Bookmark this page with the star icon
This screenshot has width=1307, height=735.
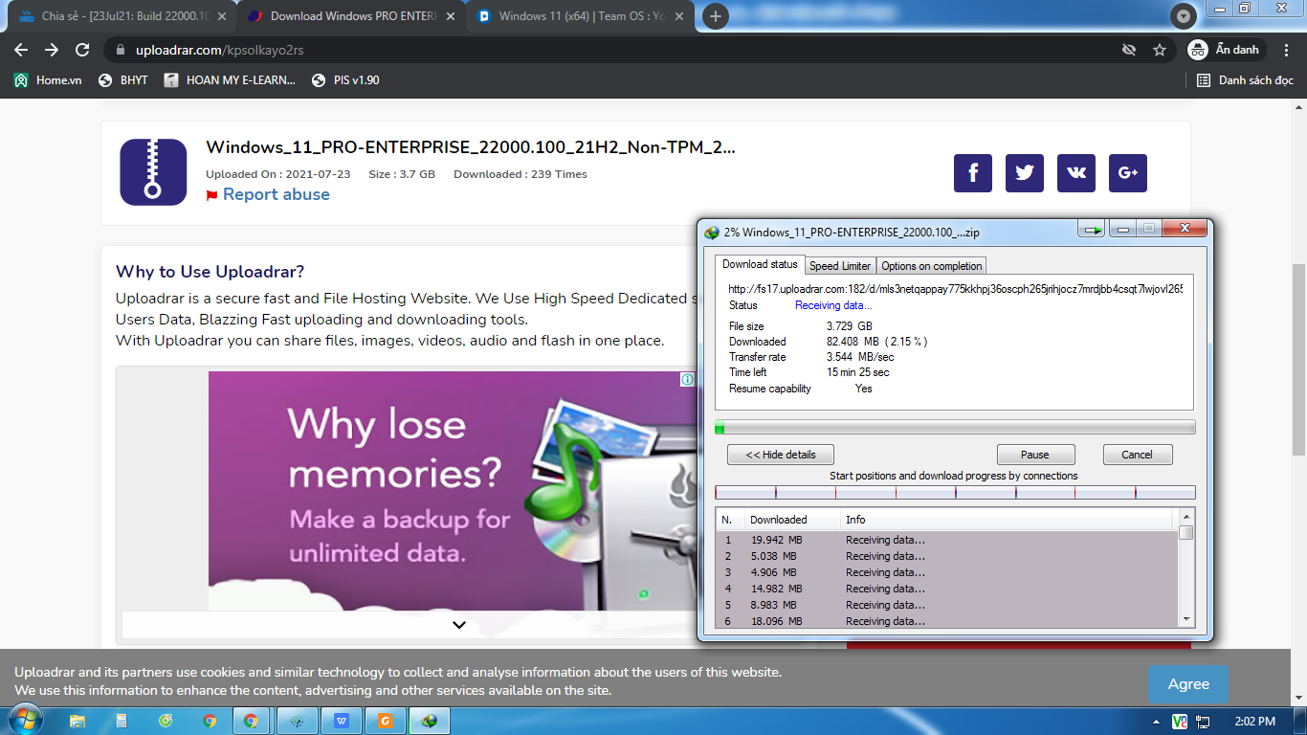pos(1160,50)
